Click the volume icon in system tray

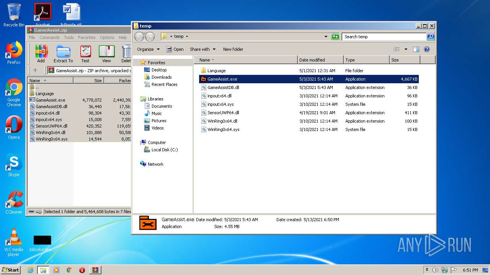(x=435, y=270)
